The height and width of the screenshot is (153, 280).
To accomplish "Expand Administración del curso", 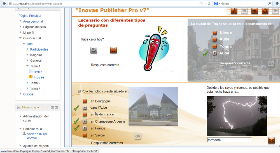I will (20, 116).
